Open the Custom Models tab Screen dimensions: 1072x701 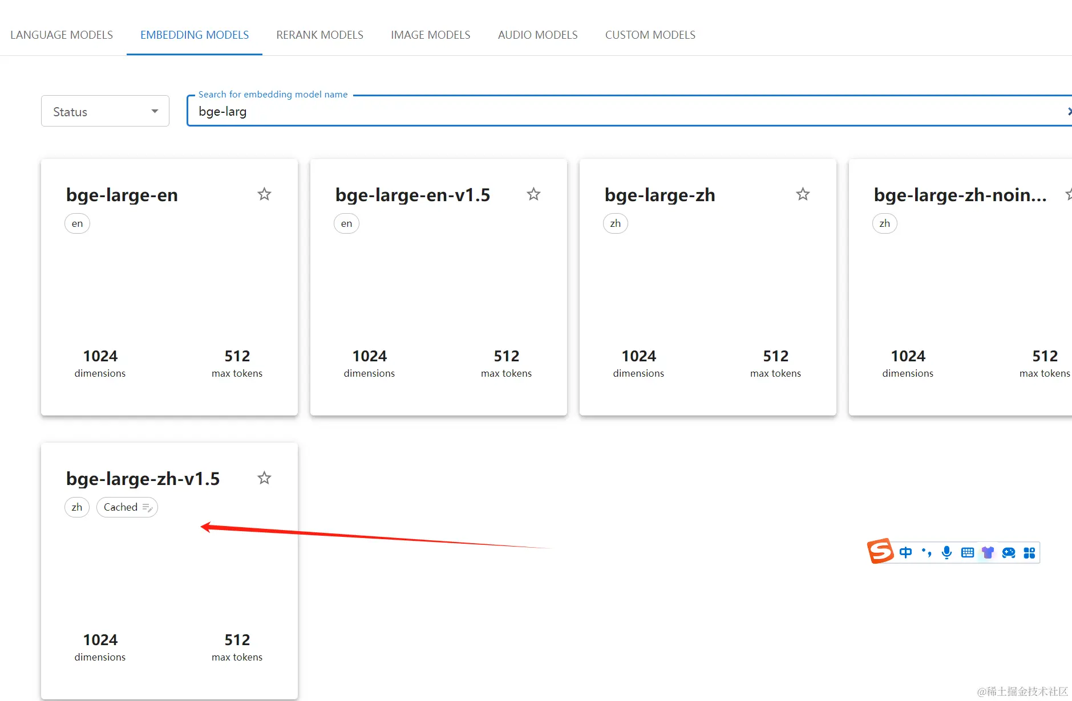(x=650, y=35)
